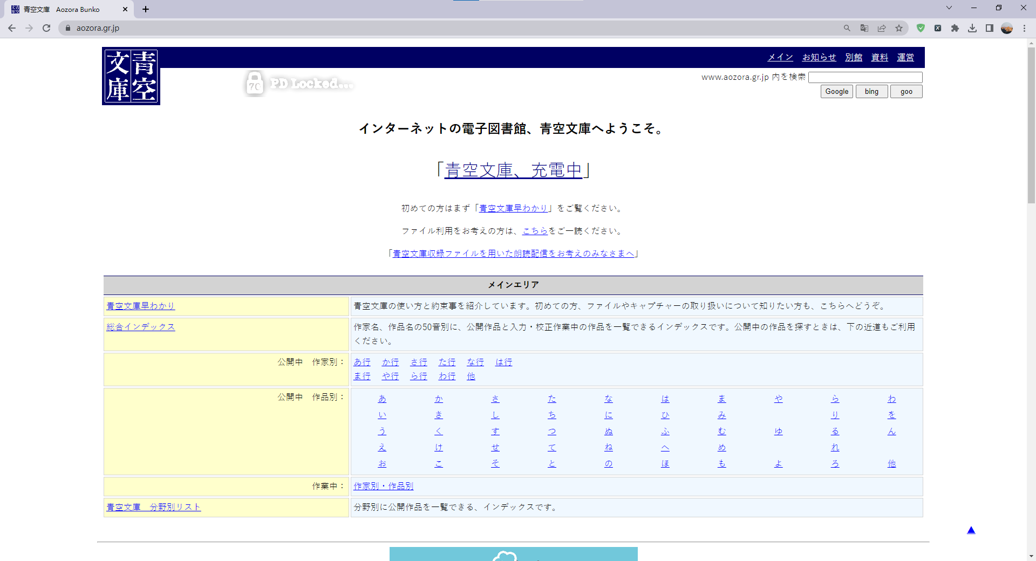Click the vertical page scrollbar thumb
Image resolution: width=1036 pixels, height=561 pixels.
pos(1031,125)
